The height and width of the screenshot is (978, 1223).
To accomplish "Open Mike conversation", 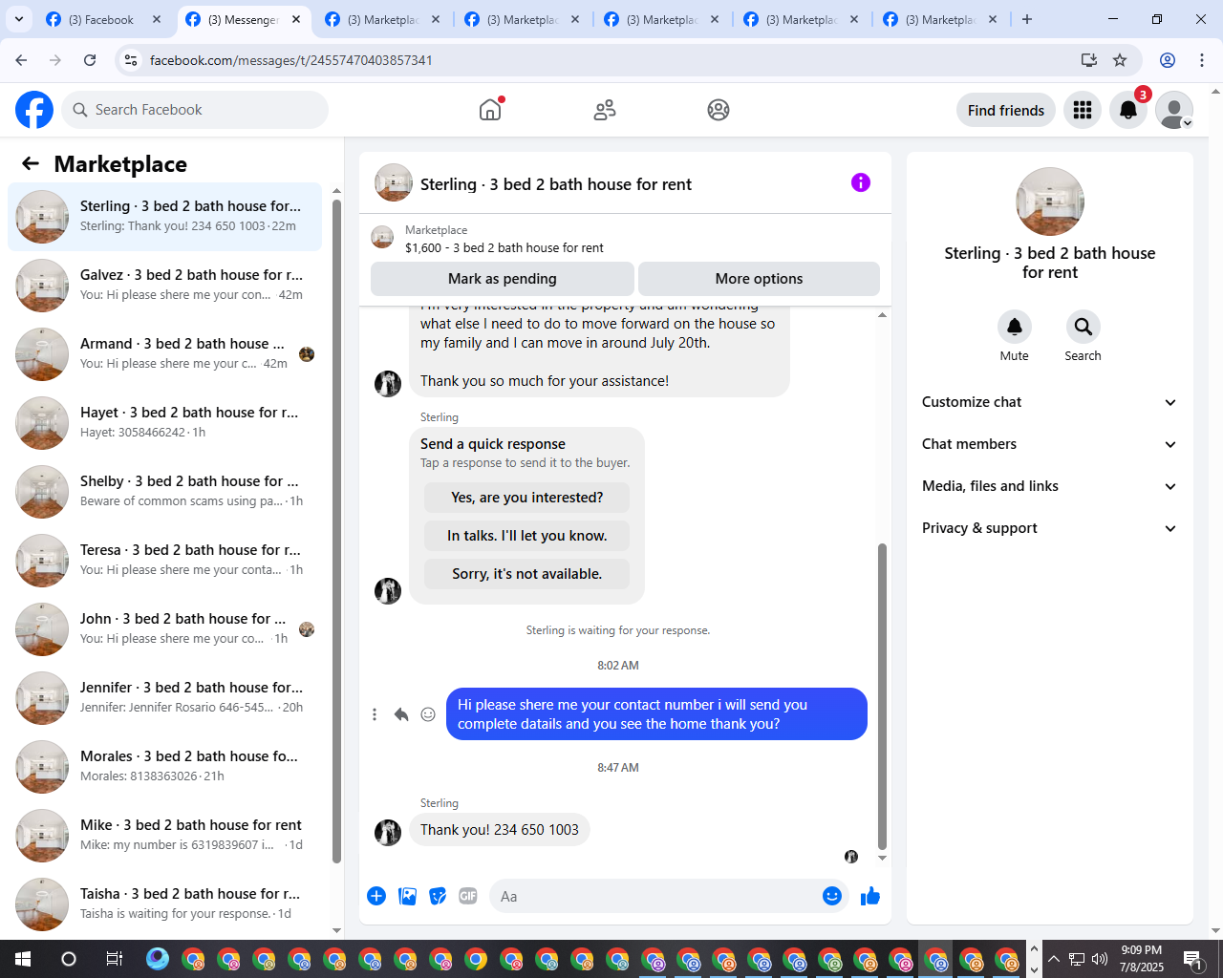I will [x=165, y=836].
